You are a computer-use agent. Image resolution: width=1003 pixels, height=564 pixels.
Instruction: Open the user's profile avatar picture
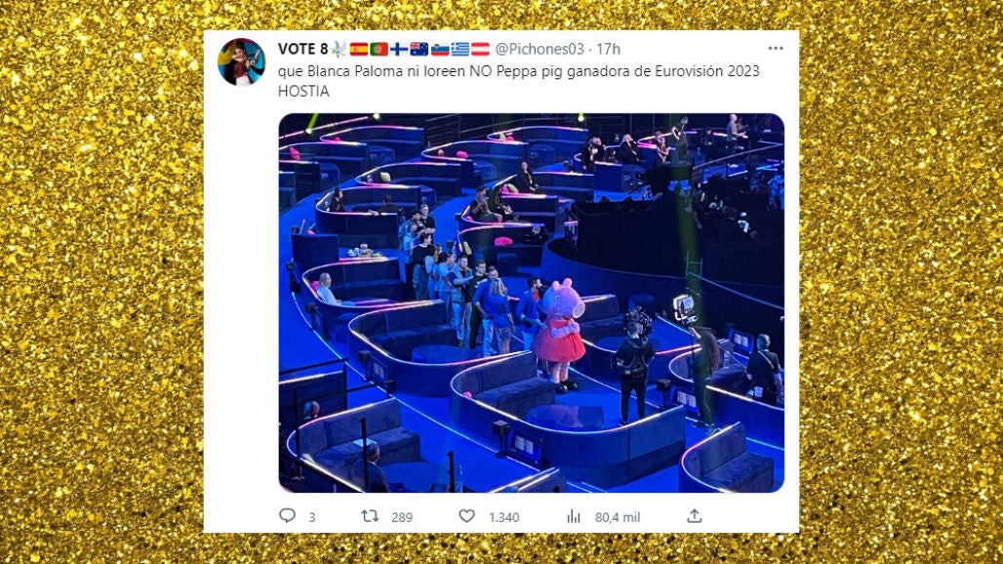241,62
